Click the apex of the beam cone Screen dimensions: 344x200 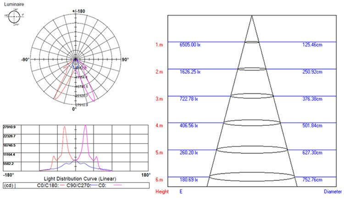point(251,16)
